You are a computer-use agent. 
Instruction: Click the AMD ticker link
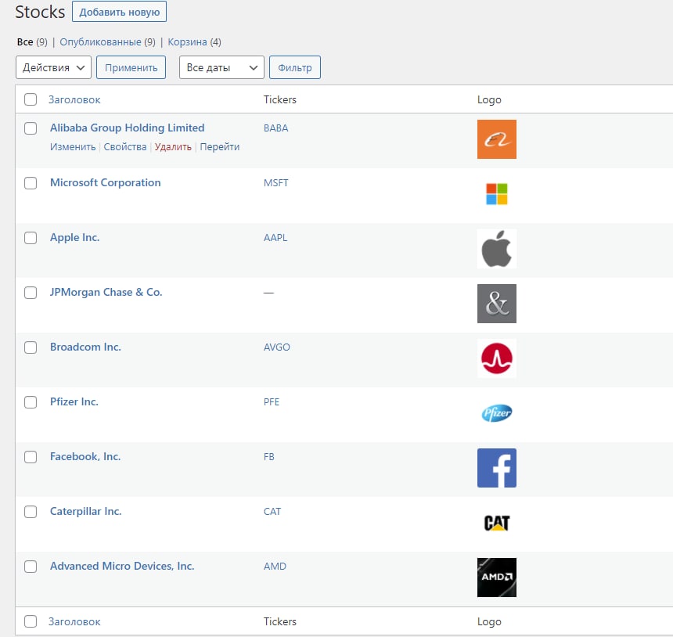point(275,566)
